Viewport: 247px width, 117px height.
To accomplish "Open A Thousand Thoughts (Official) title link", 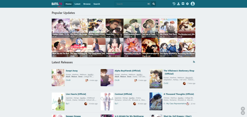I will tap(179, 94).
